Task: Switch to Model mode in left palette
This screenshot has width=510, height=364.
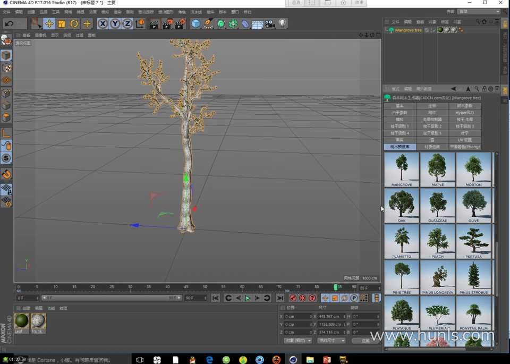Action: coord(6,55)
